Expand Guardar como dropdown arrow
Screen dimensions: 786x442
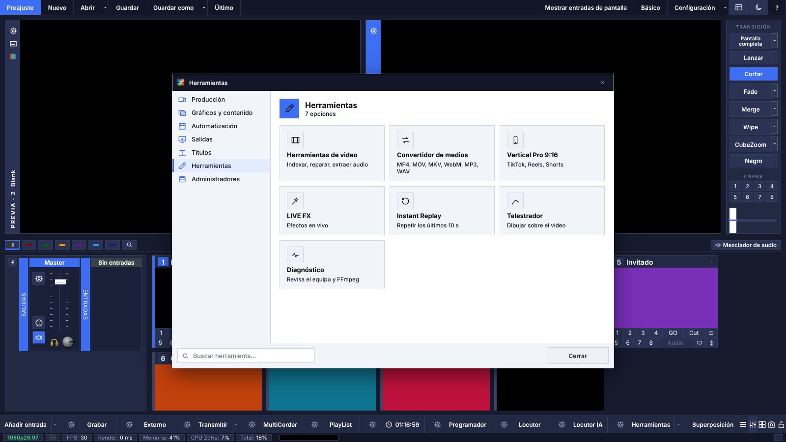pyautogui.click(x=204, y=7)
